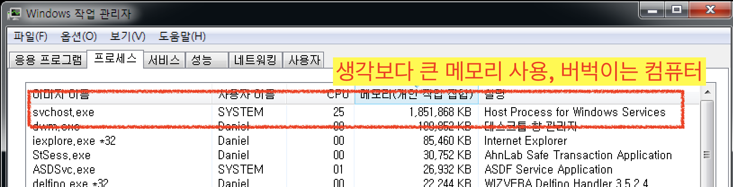Click SYSTEM user of ASDSvc.exe
This screenshot has width=733, height=187.
(x=241, y=170)
